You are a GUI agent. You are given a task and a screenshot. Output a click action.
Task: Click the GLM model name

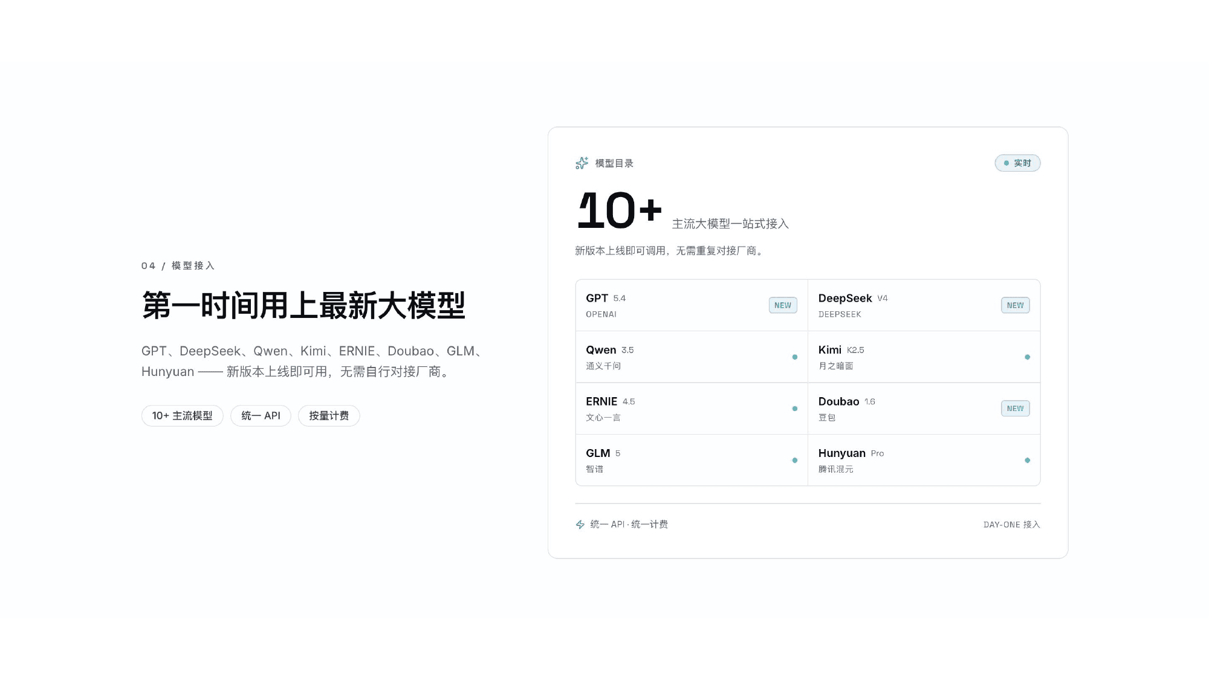598,453
